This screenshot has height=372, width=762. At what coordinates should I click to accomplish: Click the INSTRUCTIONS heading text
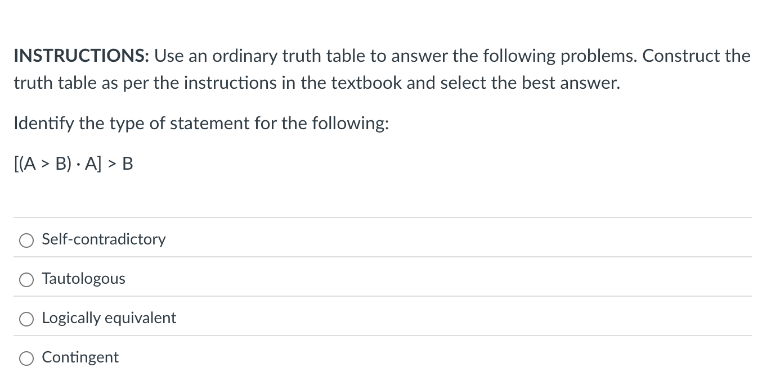click(80, 56)
